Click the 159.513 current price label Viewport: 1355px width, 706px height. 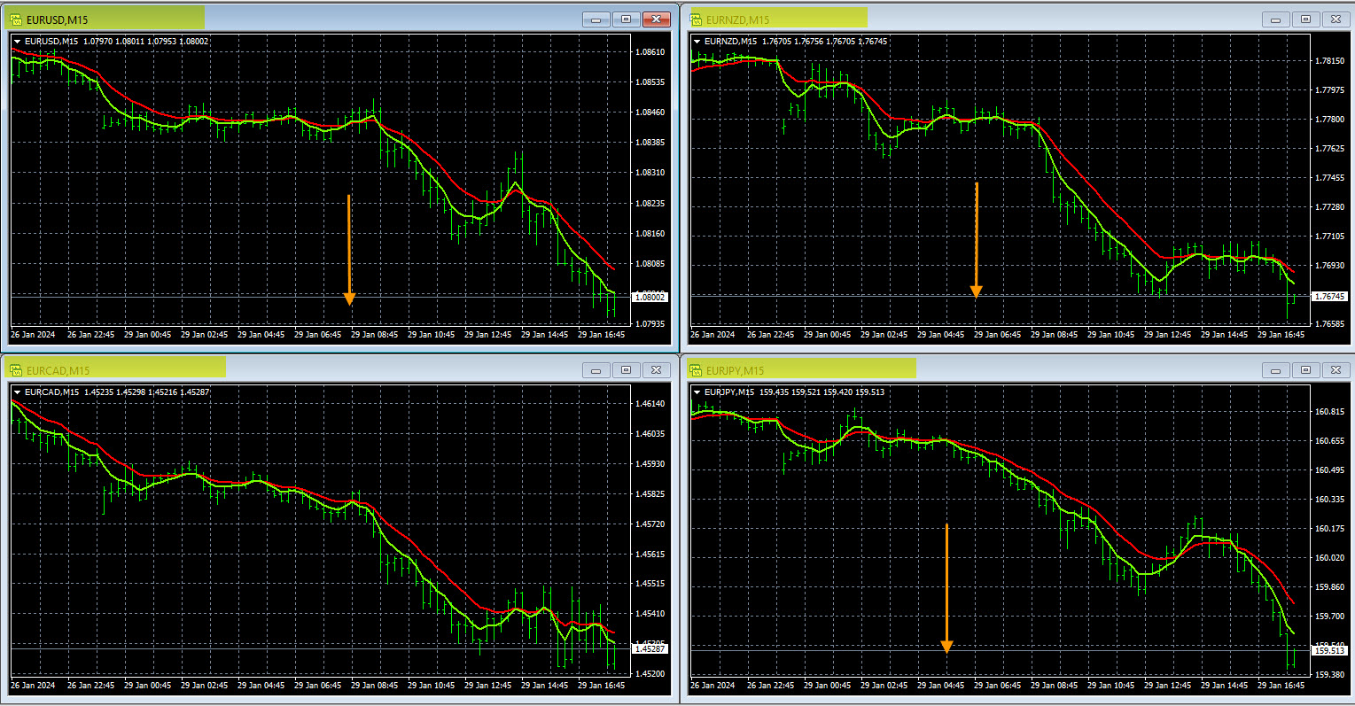[x=1329, y=650]
